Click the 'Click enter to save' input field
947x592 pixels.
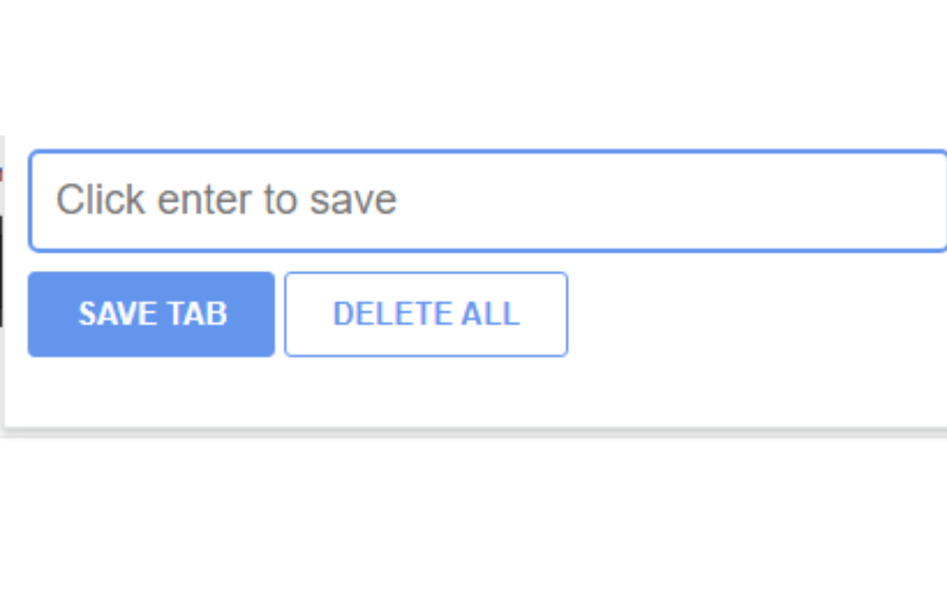[488, 201]
